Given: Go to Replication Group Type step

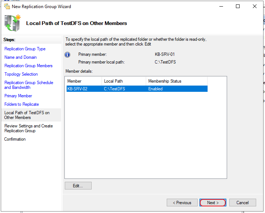Looking at the screenshot, I should pyautogui.click(x=25, y=49).
